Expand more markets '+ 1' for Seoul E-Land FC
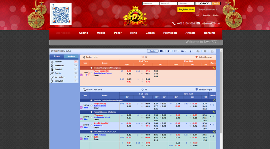The width and height of the screenshot is (270, 149). [212, 125]
